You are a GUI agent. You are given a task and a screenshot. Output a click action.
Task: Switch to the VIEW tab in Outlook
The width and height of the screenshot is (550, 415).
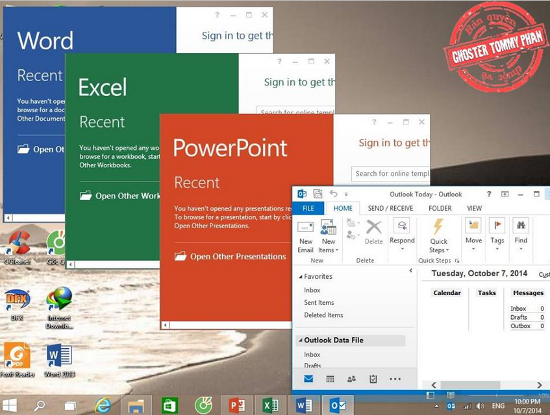[474, 208]
